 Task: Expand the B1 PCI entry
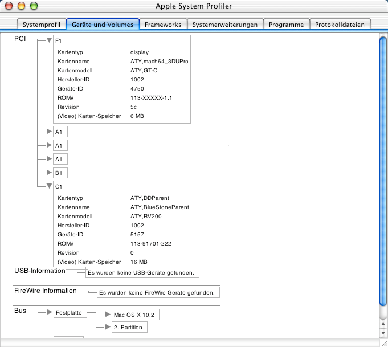(49, 172)
